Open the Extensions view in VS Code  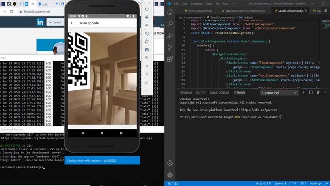170,59
